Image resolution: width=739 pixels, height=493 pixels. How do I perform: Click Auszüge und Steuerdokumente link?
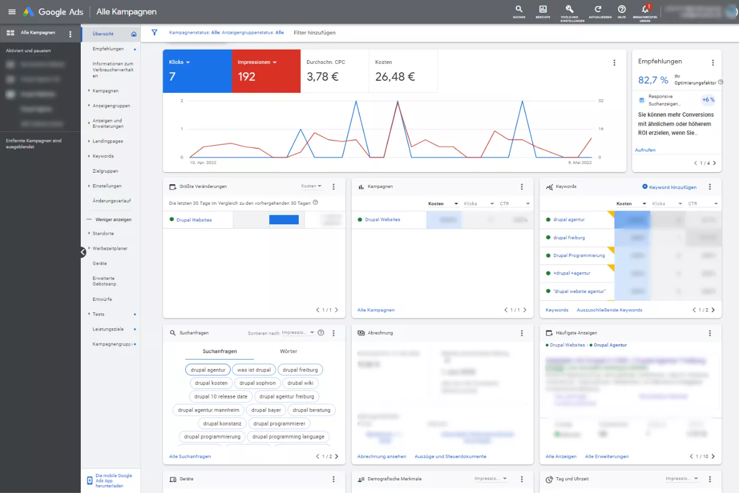pyautogui.click(x=451, y=457)
